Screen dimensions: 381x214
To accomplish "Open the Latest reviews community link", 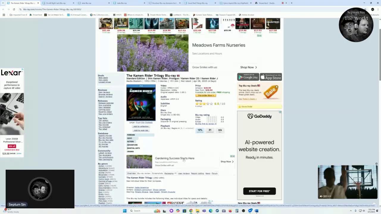I will pos(105,153).
